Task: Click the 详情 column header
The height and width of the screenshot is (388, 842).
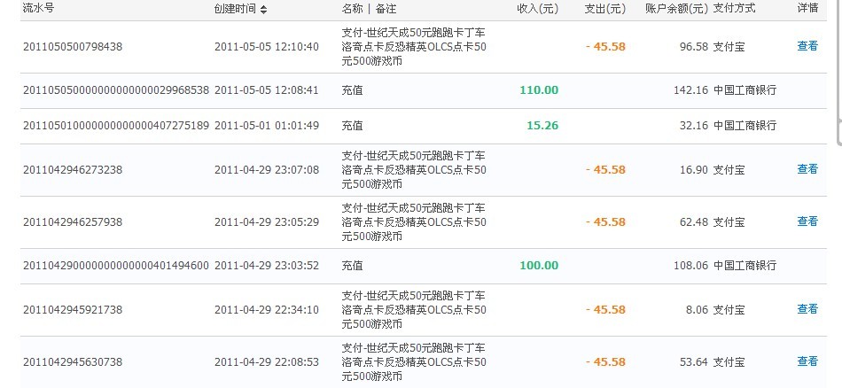Action: pos(807,8)
